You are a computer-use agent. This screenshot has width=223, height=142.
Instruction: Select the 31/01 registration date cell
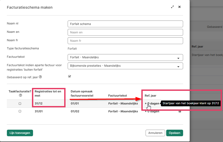(x=39, y=111)
